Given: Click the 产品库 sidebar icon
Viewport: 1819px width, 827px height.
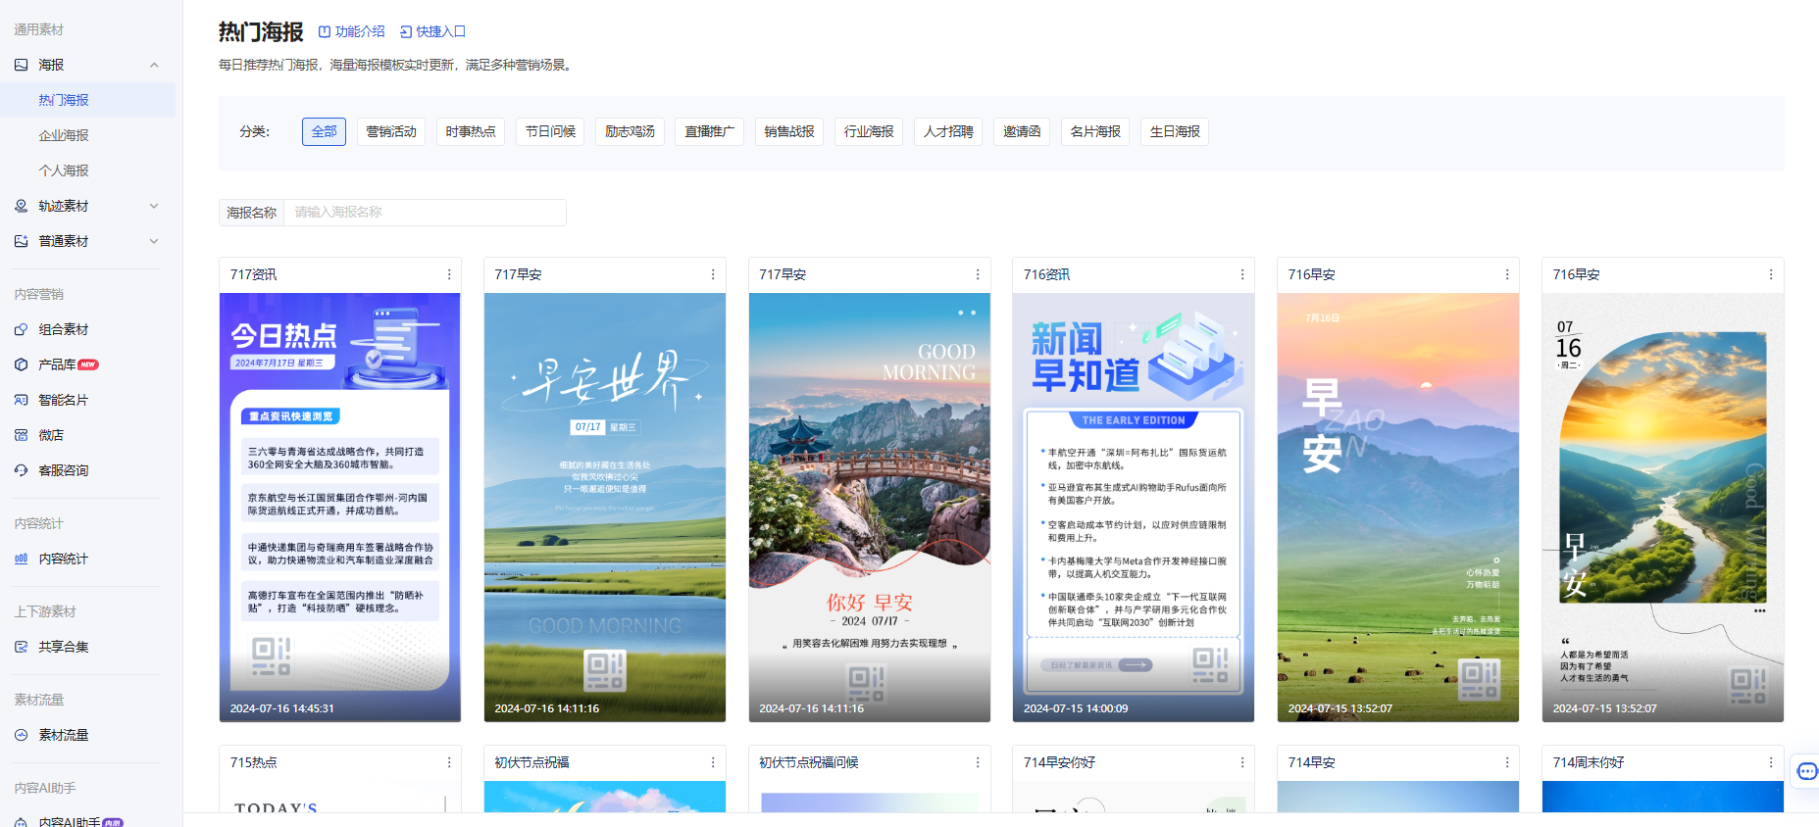Looking at the screenshot, I should (22, 365).
